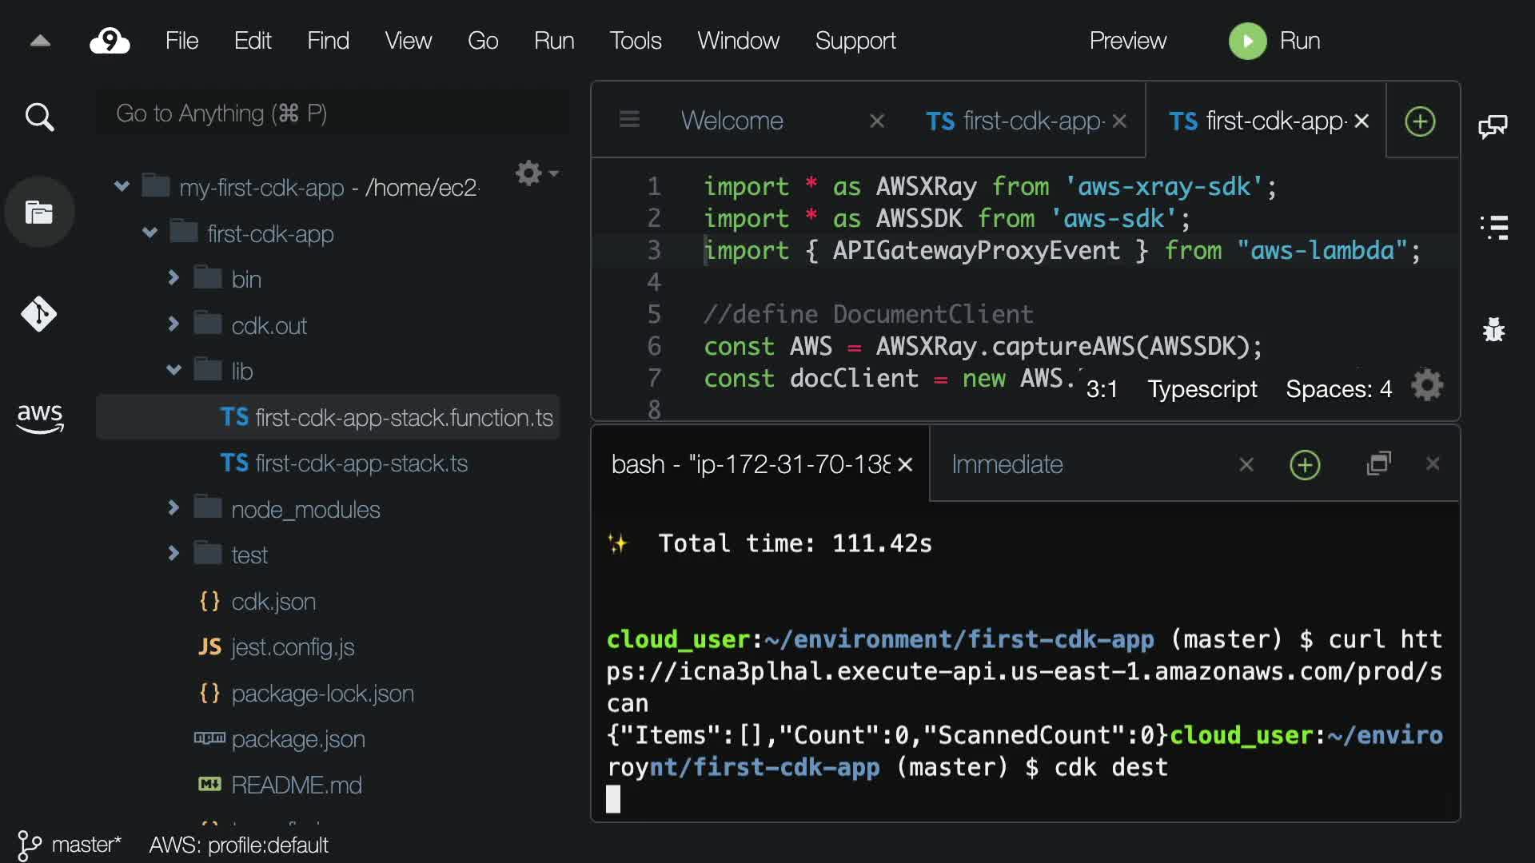
Task: Open the Debugger bug panel
Action: click(x=1493, y=329)
